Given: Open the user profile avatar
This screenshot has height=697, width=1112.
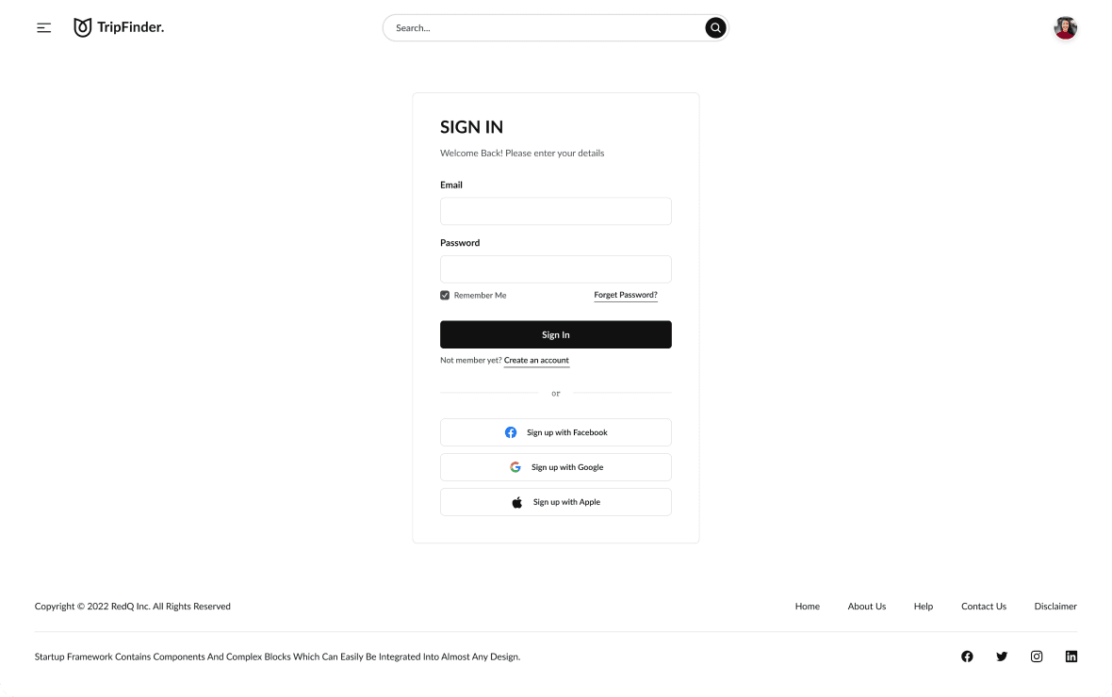Looking at the screenshot, I should pyautogui.click(x=1065, y=27).
